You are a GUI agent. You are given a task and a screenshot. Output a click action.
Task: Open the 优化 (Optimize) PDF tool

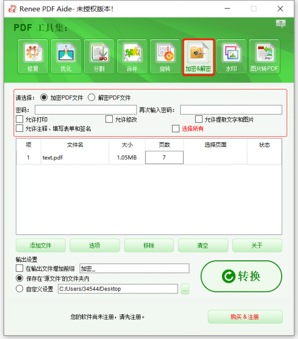point(66,56)
